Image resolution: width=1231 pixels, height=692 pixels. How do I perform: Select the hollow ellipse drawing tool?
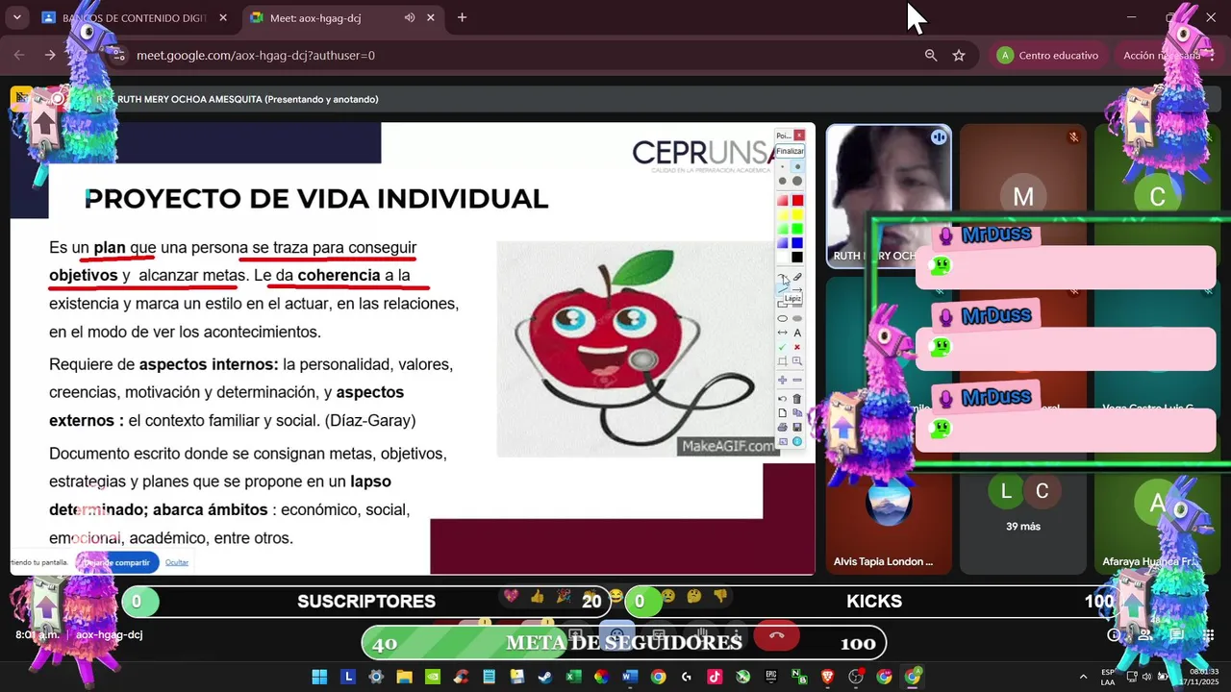click(x=783, y=318)
